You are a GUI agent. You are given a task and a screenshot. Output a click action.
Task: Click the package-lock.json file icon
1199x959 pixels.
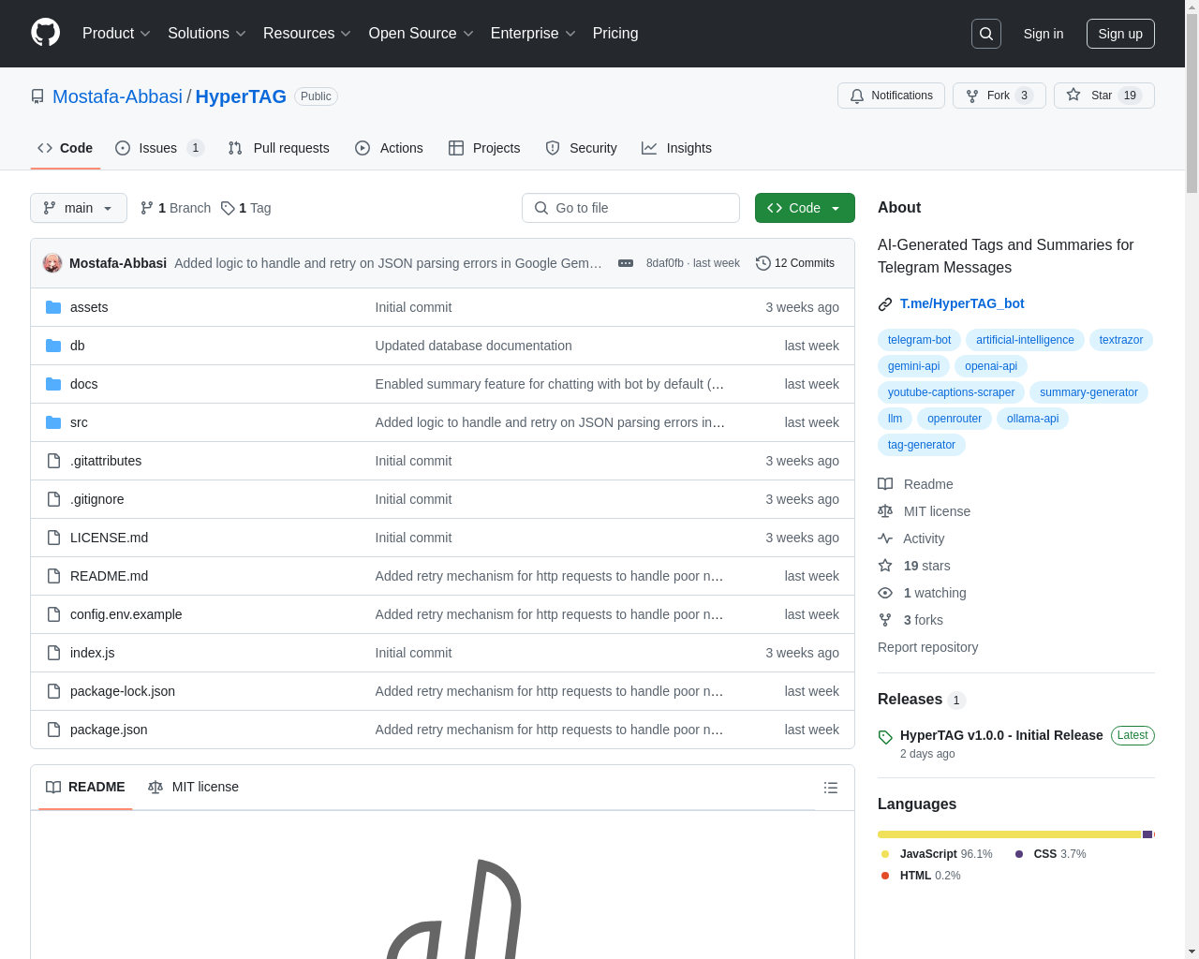pyautogui.click(x=53, y=691)
